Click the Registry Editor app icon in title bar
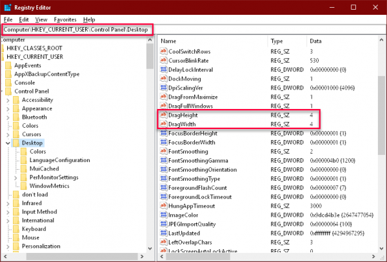The height and width of the screenshot is (262, 387). 8,7
